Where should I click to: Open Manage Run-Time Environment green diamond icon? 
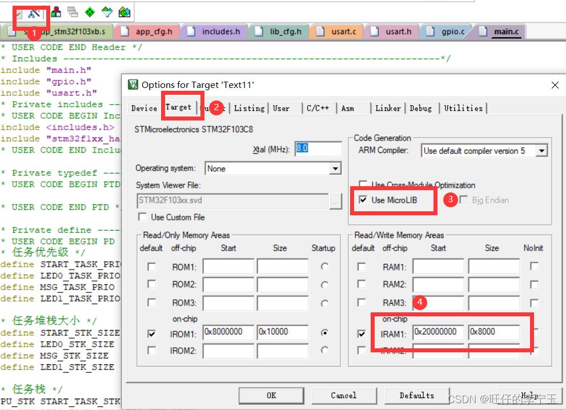click(x=90, y=12)
